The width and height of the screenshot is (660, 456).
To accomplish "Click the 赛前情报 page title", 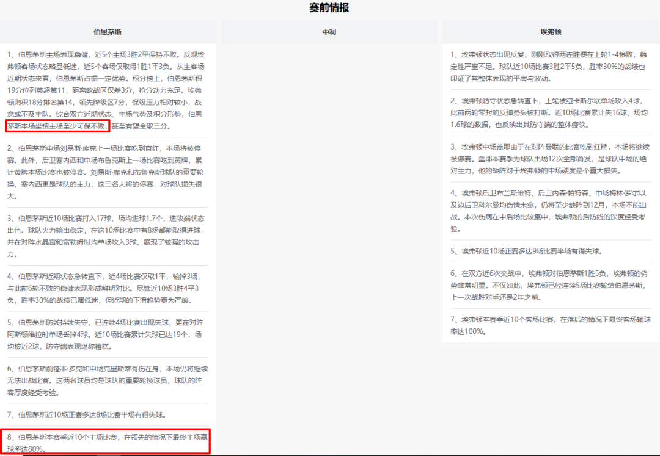I will pos(329,8).
